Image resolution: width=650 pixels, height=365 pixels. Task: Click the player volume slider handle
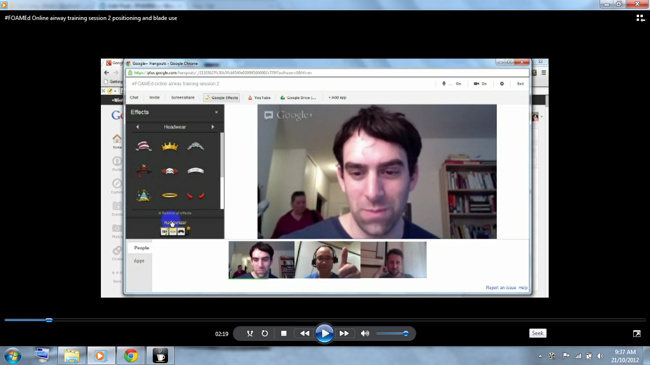pyautogui.click(x=406, y=334)
